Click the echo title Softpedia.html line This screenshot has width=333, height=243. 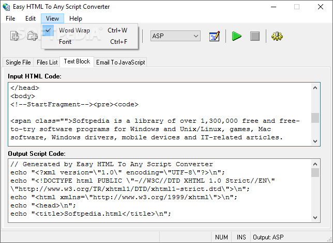tap(90, 214)
